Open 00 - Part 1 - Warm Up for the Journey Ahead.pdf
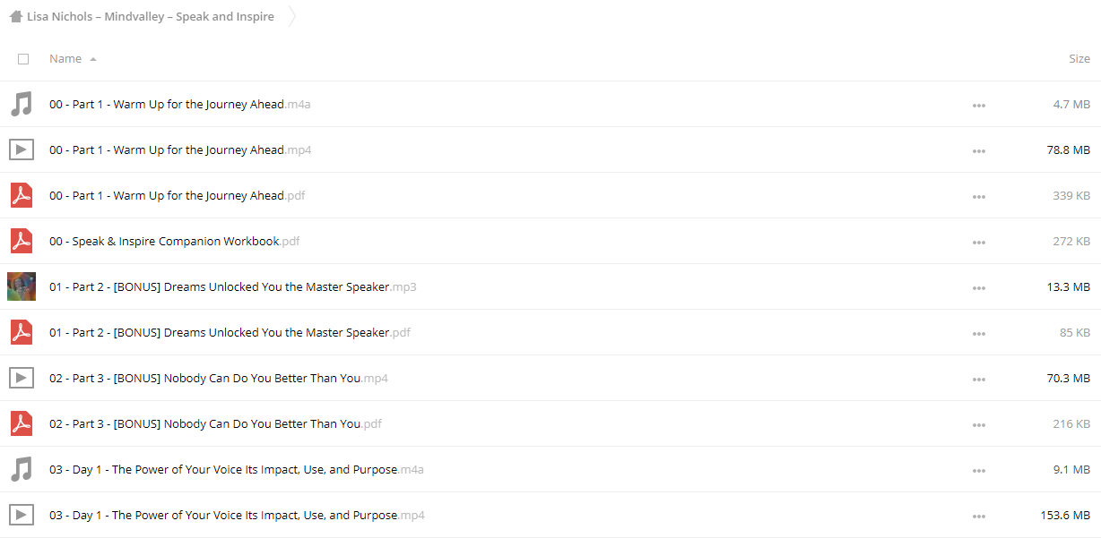 pos(178,196)
